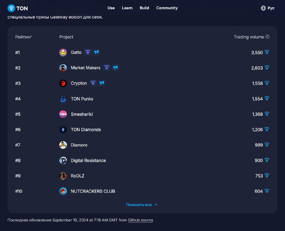Click the NUTCRACKERS CLUB avatar
The image size is (285, 231).
63,191
